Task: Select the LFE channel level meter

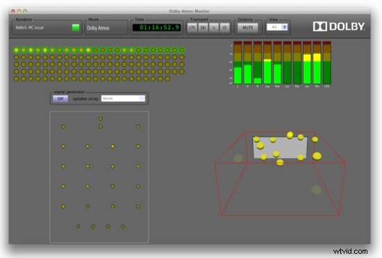Action: (x=326, y=62)
